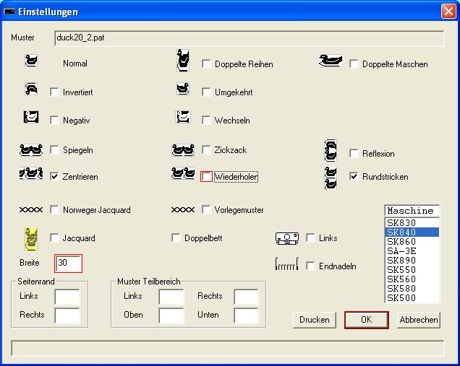This screenshot has height=366, width=460.
Task: Click the knitting carriage icon beside Links
Action: click(x=287, y=238)
